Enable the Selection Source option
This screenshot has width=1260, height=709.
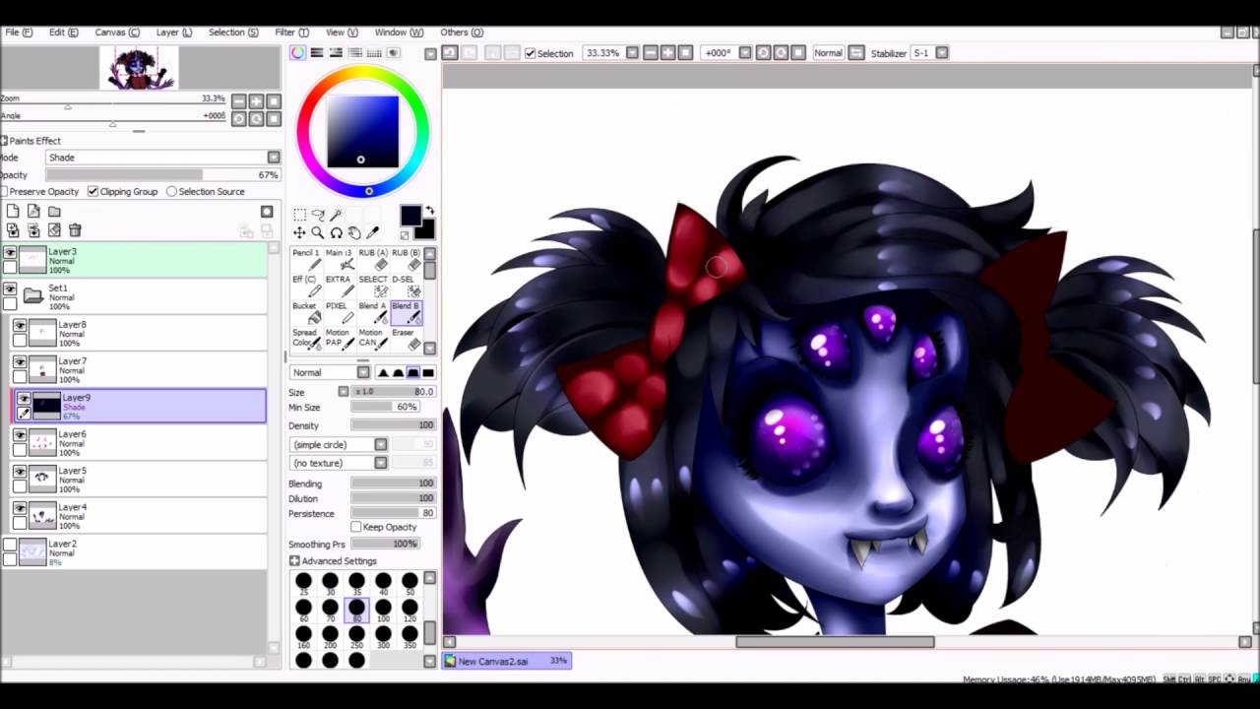pos(171,191)
